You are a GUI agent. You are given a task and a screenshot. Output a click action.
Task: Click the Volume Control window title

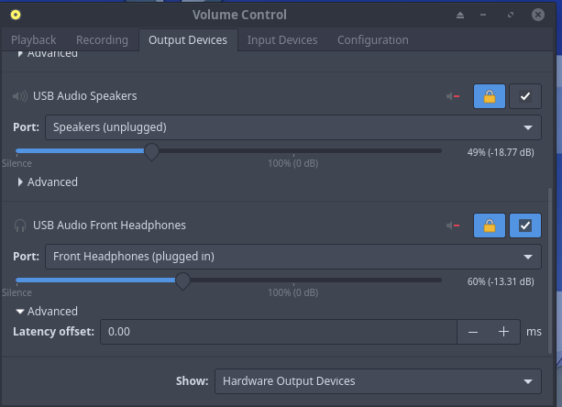[x=239, y=15]
